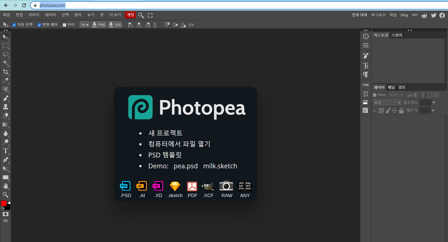Switch to the 채널 tab

coord(392,87)
